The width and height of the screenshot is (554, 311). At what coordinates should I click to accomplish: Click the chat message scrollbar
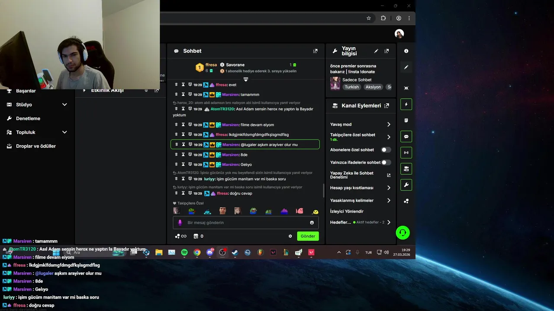[324, 190]
